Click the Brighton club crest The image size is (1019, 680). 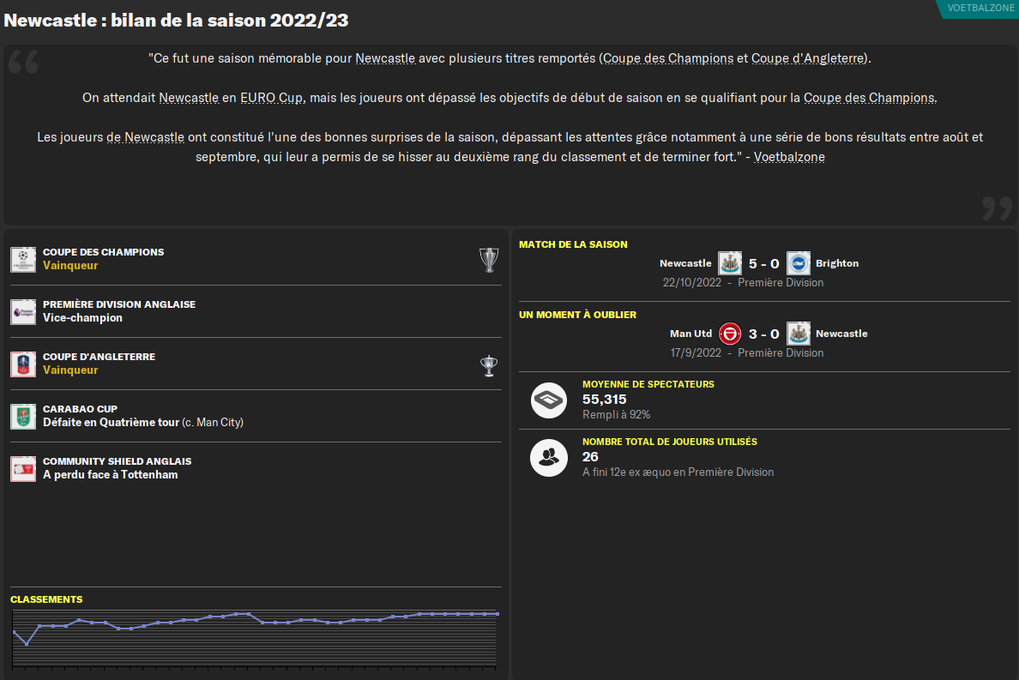click(x=798, y=264)
